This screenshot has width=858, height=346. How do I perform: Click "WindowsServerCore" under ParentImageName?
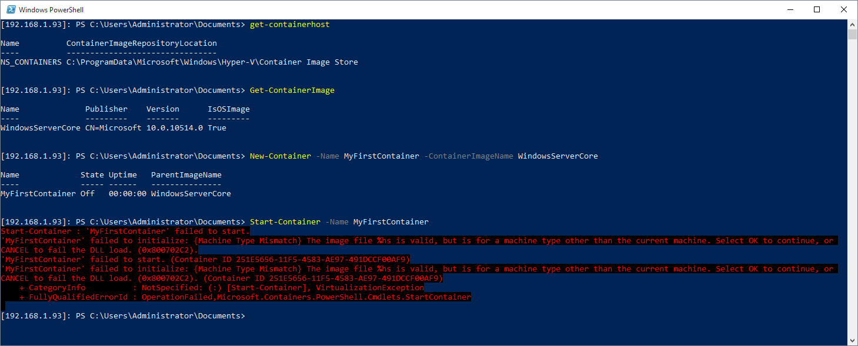(191, 194)
